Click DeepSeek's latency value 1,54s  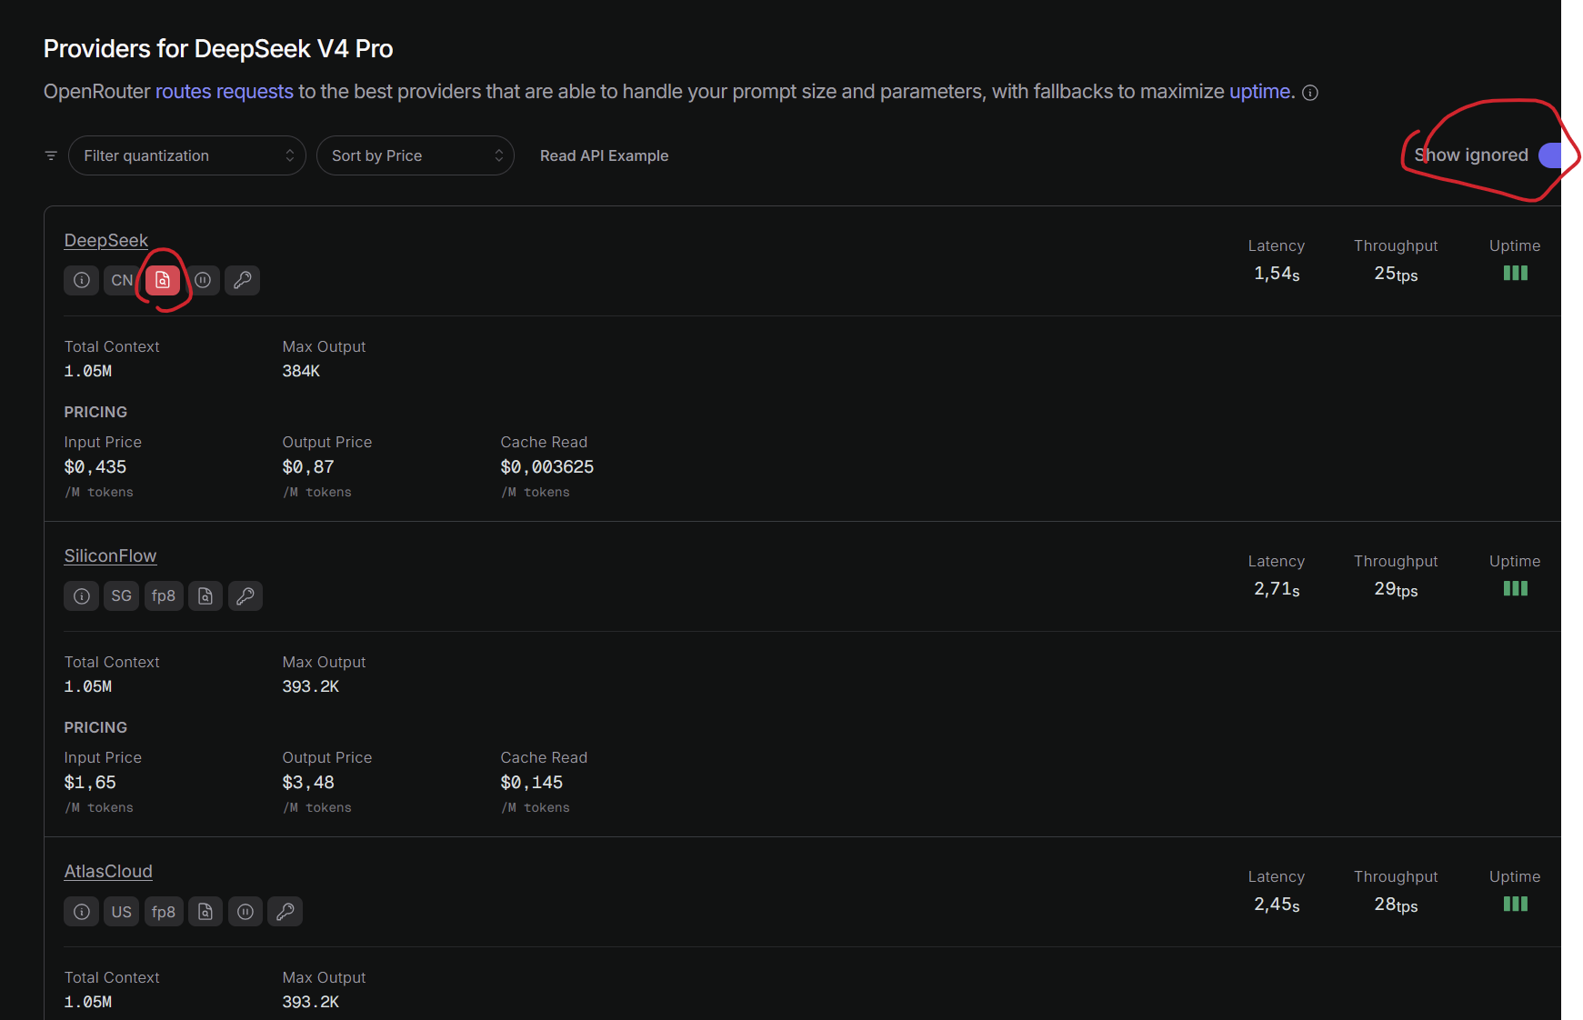click(x=1277, y=274)
